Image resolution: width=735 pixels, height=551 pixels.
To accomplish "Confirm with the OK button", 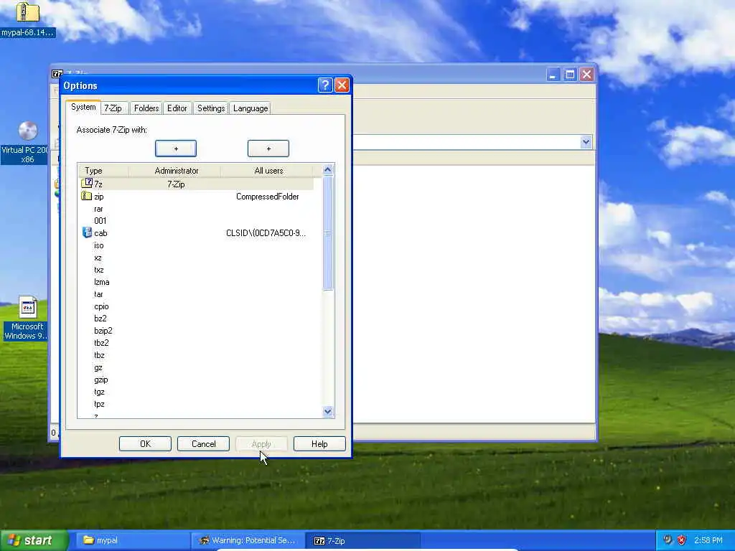I will click(145, 443).
